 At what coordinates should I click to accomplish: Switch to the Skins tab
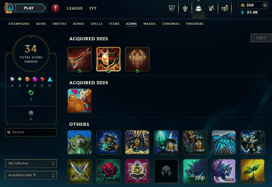coord(41,24)
